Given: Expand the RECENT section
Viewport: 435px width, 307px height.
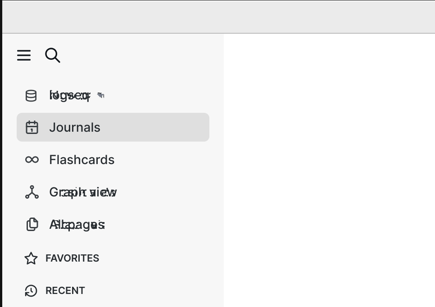Looking at the screenshot, I should [x=65, y=291].
